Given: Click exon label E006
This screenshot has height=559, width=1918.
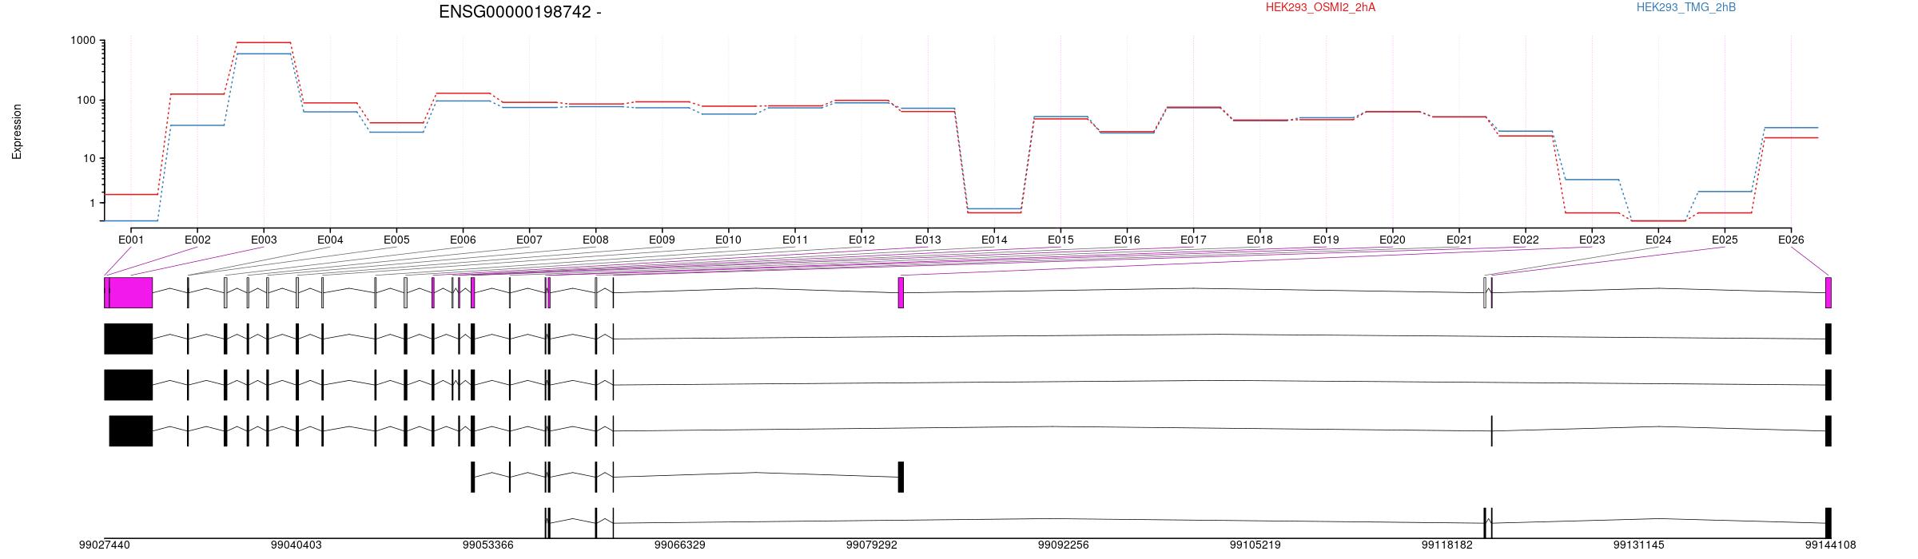Looking at the screenshot, I should click(x=463, y=240).
